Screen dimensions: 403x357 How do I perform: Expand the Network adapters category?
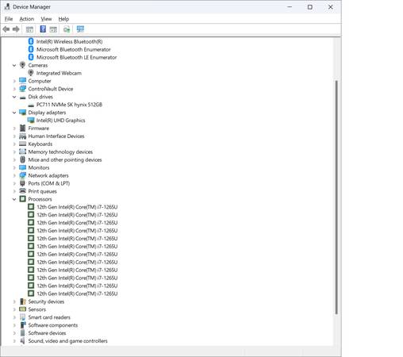tap(14, 175)
